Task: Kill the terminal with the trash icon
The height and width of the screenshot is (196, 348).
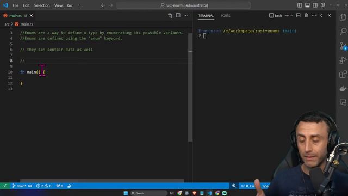Action: click(306, 15)
